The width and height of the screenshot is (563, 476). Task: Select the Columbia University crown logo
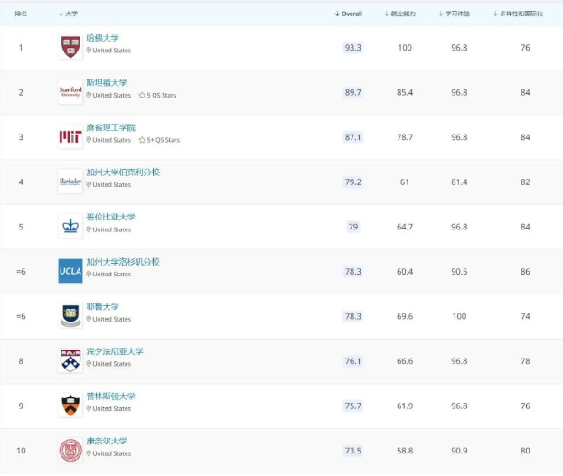pos(70,226)
